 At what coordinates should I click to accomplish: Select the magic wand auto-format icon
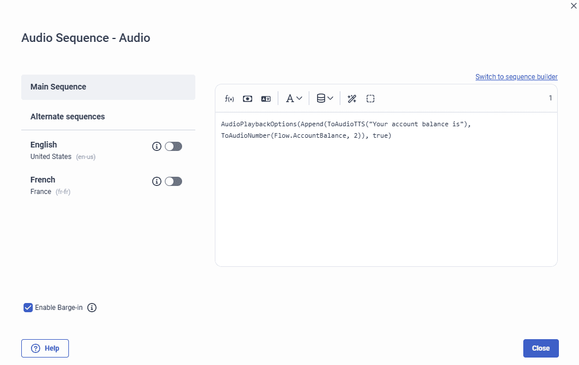pos(352,98)
